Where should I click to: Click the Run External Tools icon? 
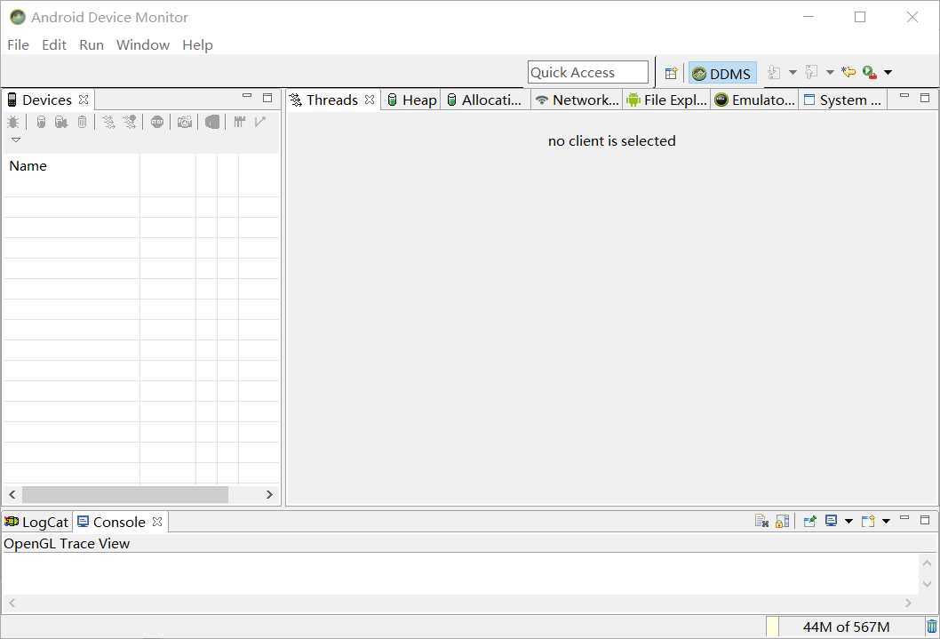coord(869,73)
